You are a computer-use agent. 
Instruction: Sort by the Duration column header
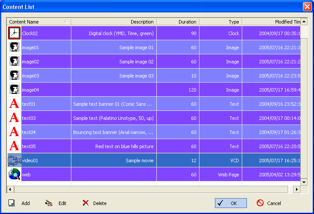coord(178,22)
